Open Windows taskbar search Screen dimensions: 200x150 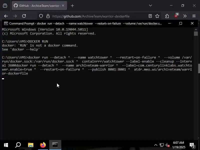pyautogui.click(x=18, y=145)
